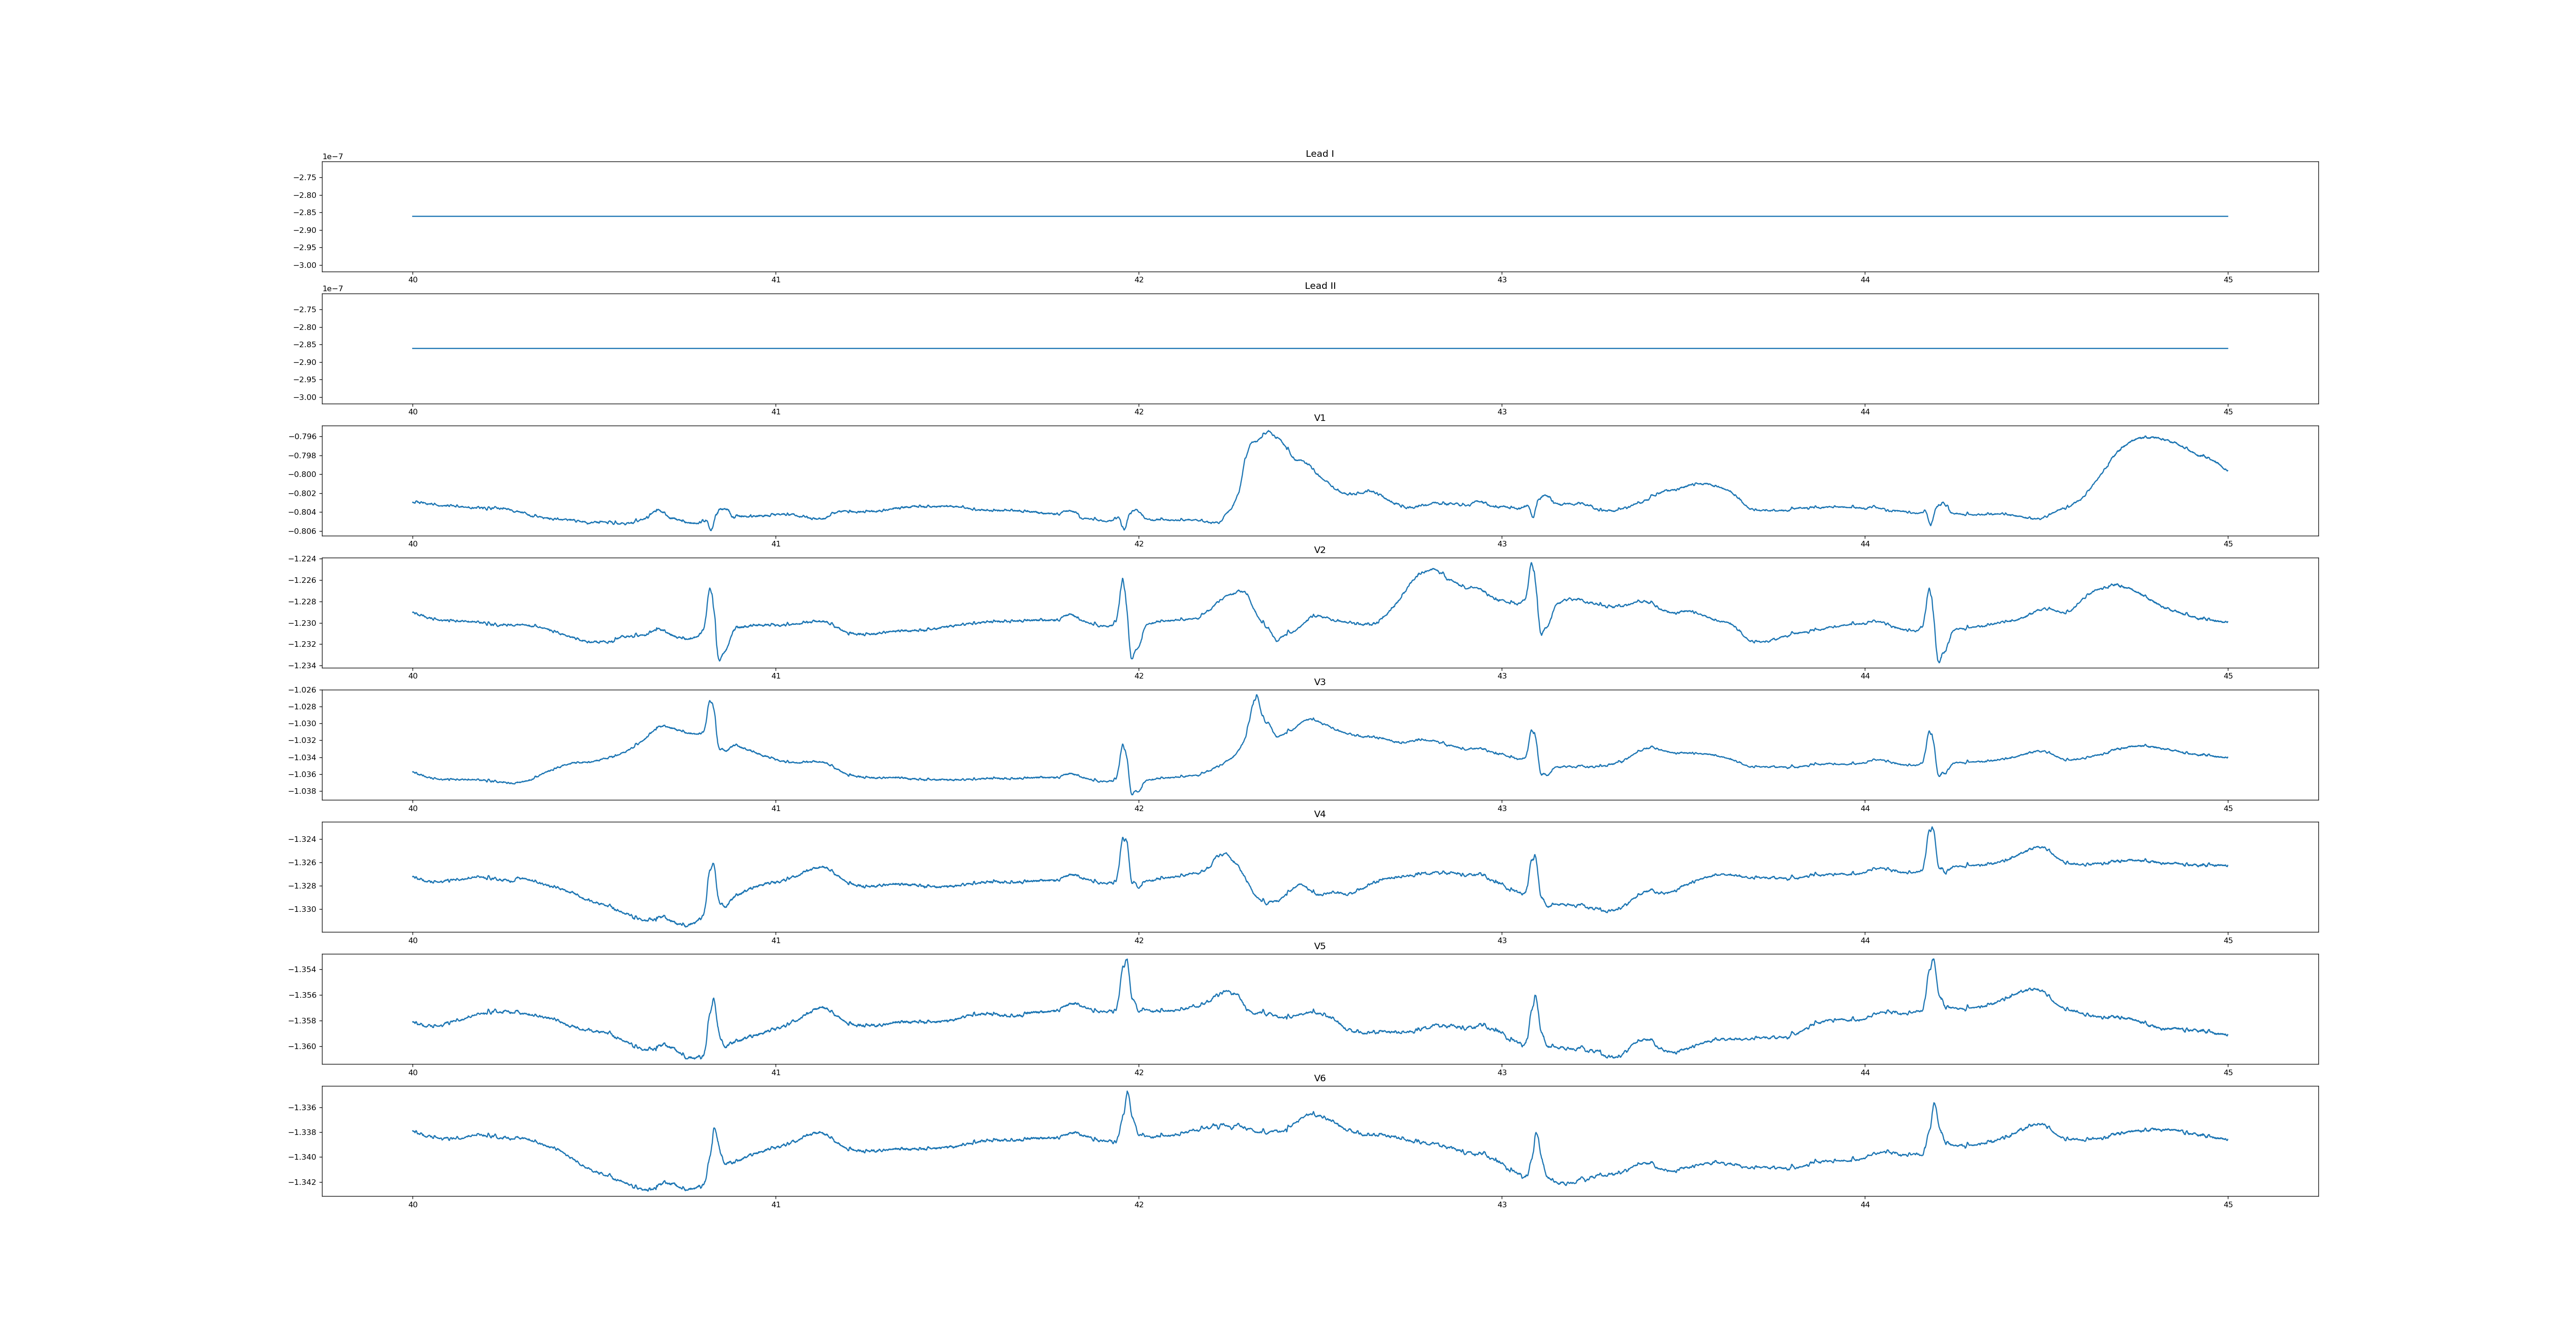2576x1344 pixels.
Task: Click the 42 x-axis tick under Lead I
Action: pyautogui.click(x=1138, y=280)
